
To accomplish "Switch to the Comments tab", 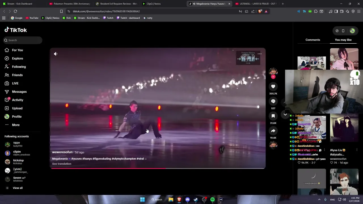I will [x=313, y=40].
